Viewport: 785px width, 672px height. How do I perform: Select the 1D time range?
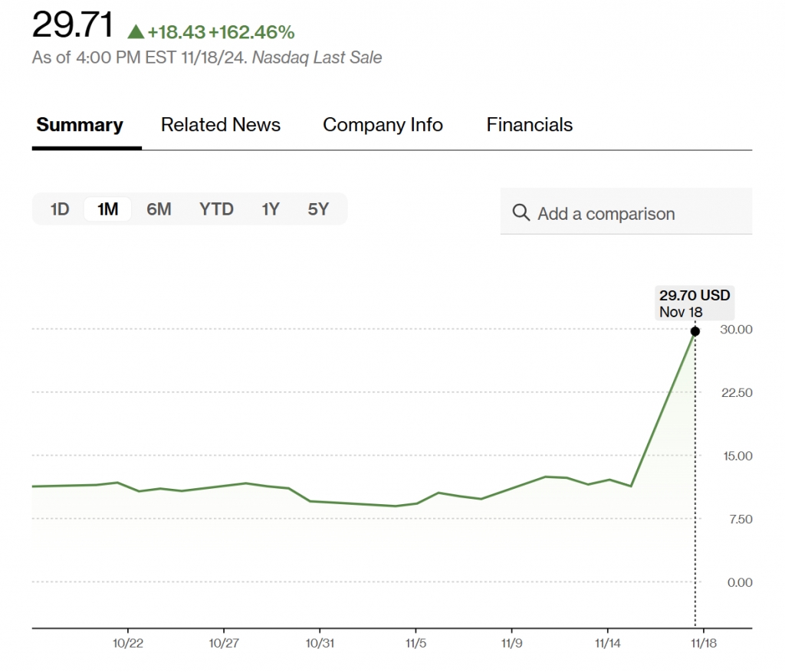point(60,209)
